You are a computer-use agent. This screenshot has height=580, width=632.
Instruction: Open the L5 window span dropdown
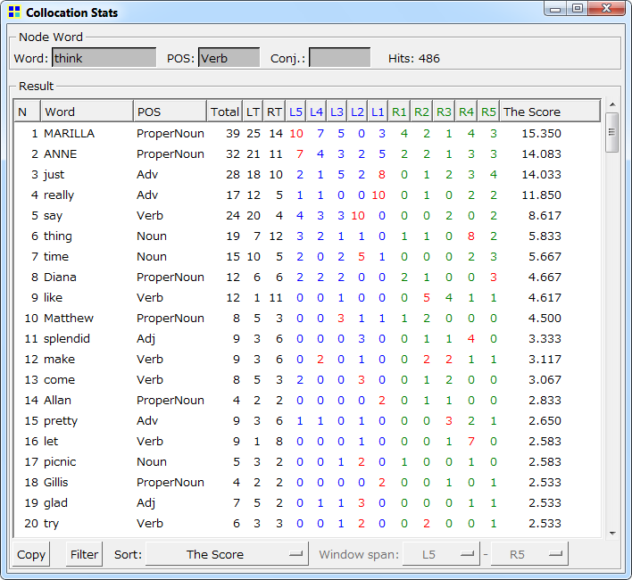coord(441,554)
